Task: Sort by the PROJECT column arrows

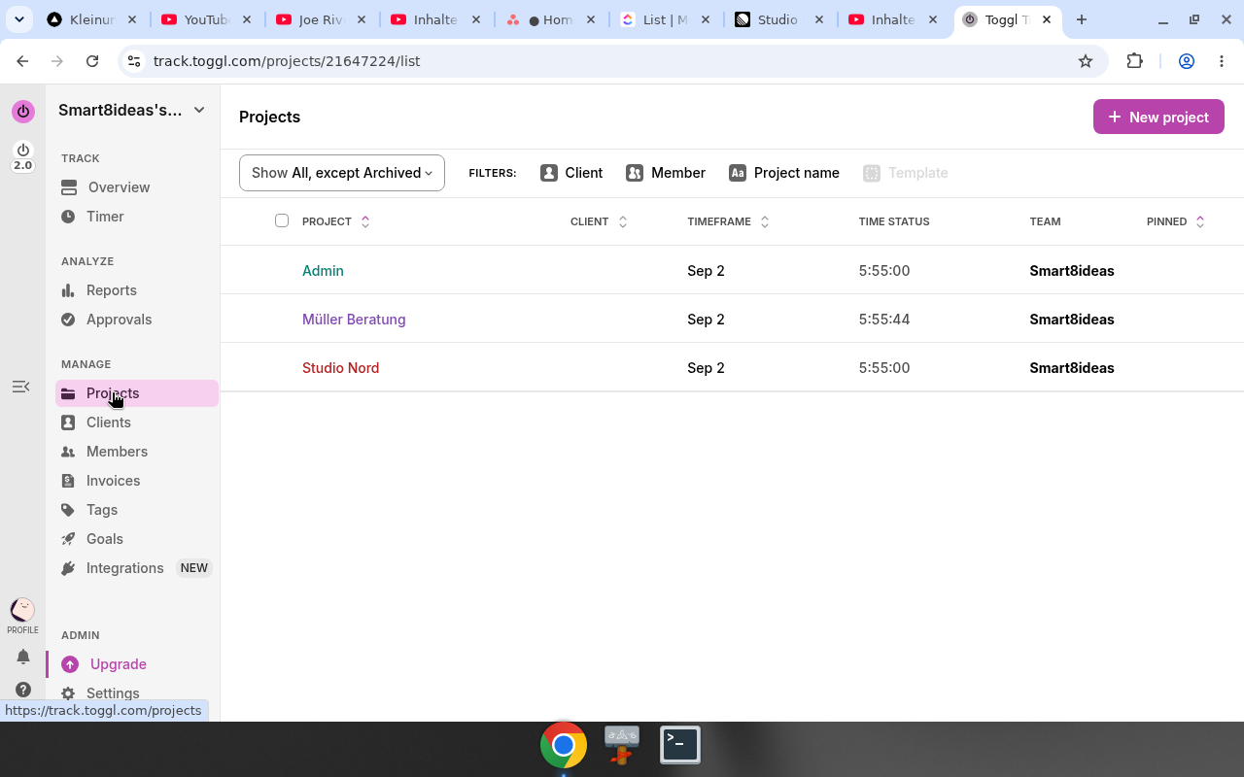Action: click(365, 221)
